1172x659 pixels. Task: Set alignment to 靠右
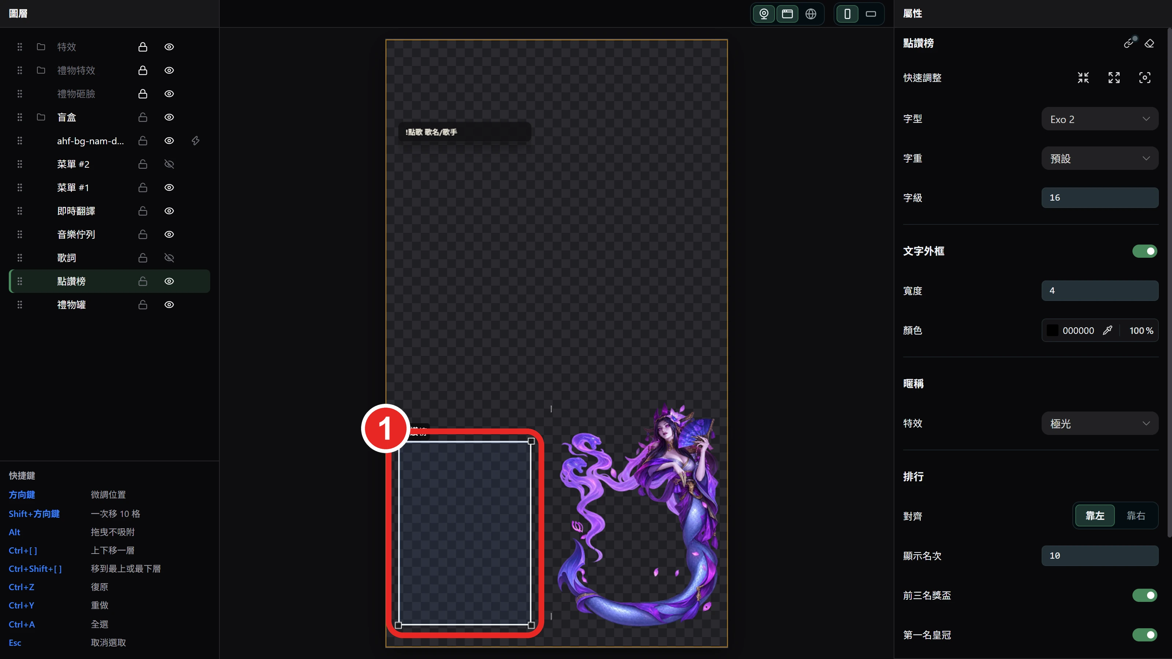point(1136,516)
